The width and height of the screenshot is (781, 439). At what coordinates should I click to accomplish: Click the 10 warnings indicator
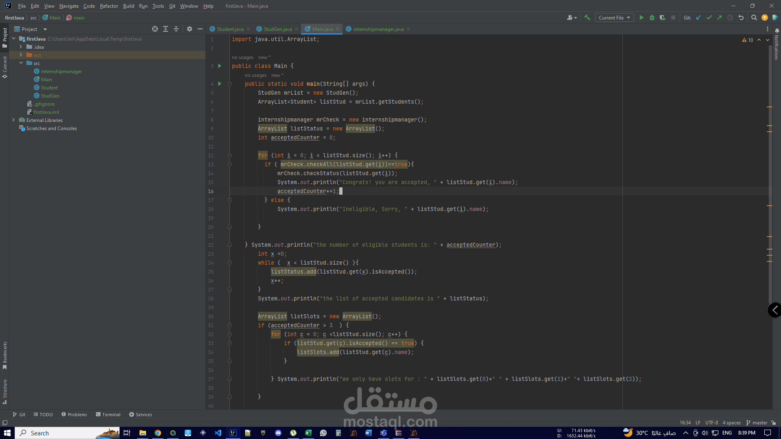(x=748, y=40)
